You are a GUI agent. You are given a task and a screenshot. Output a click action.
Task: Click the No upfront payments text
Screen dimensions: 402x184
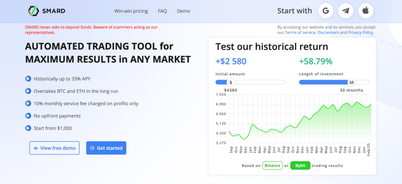(57, 116)
